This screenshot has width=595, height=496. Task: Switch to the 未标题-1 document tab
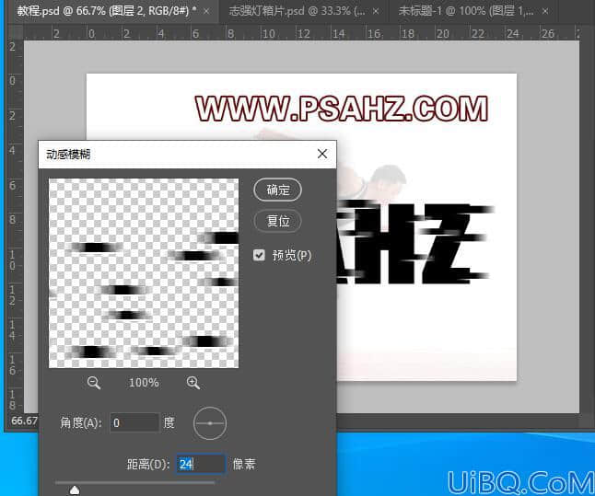(x=466, y=11)
